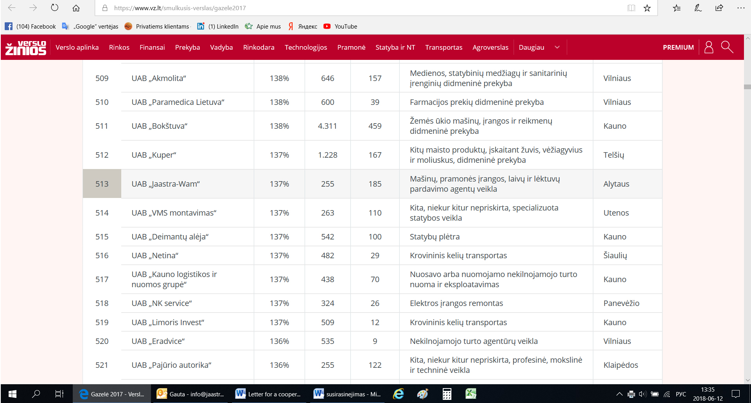Expand the Daugiau dropdown menu

[x=539, y=47]
